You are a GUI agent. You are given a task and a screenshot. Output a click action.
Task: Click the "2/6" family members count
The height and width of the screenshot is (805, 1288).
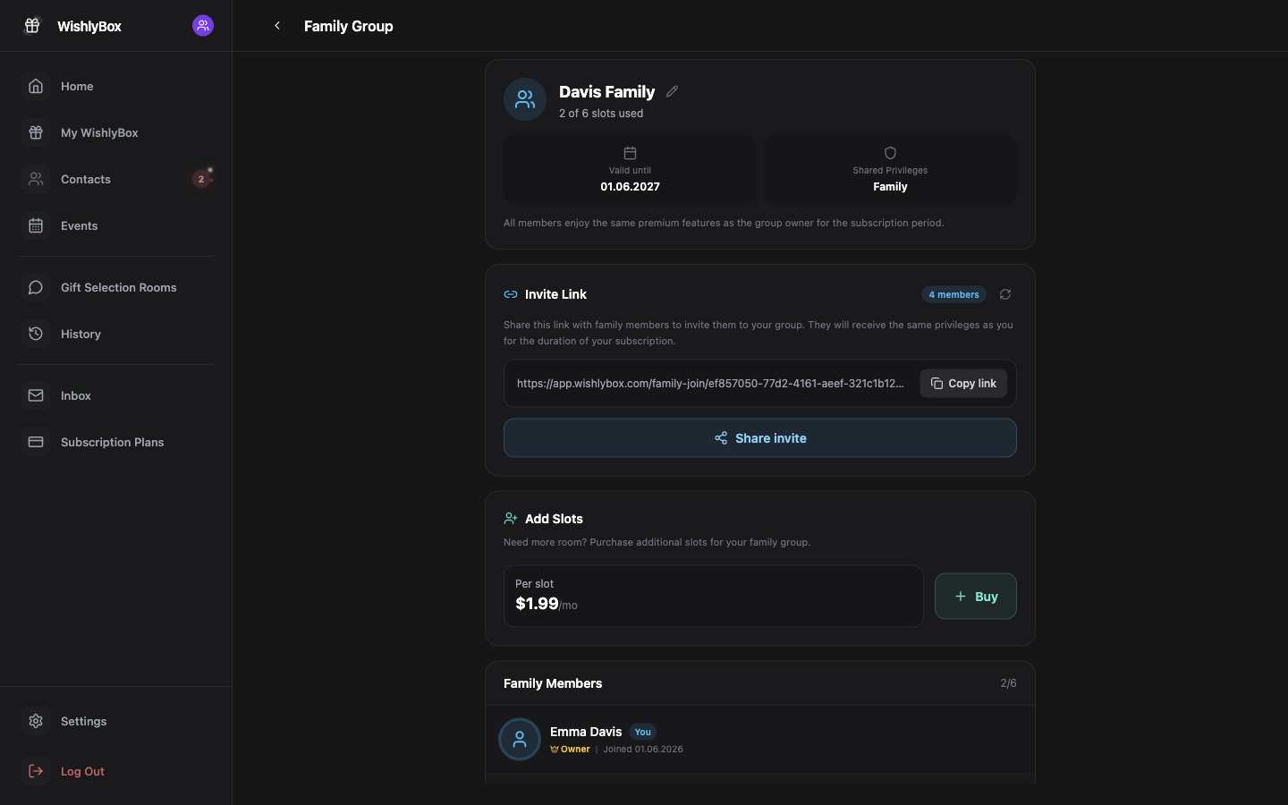(x=1008, y=683)
